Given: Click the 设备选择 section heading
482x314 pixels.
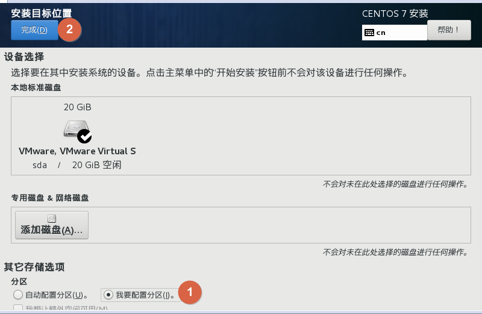Looking at the screenshot, I should click(x=24, y=57).
